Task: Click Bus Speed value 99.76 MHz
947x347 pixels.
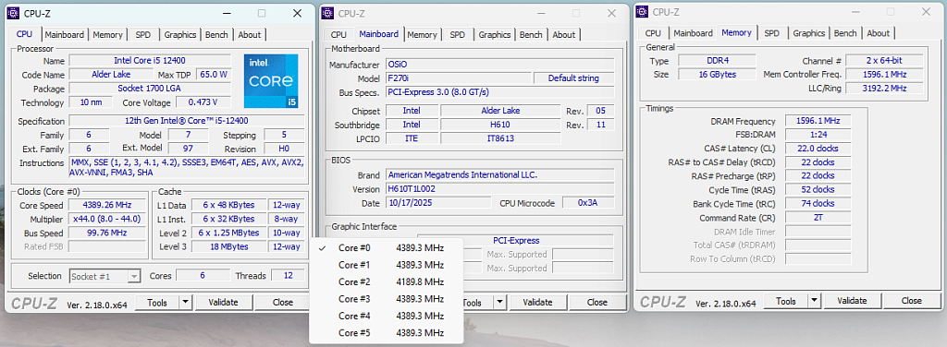Action: point(107,233)
